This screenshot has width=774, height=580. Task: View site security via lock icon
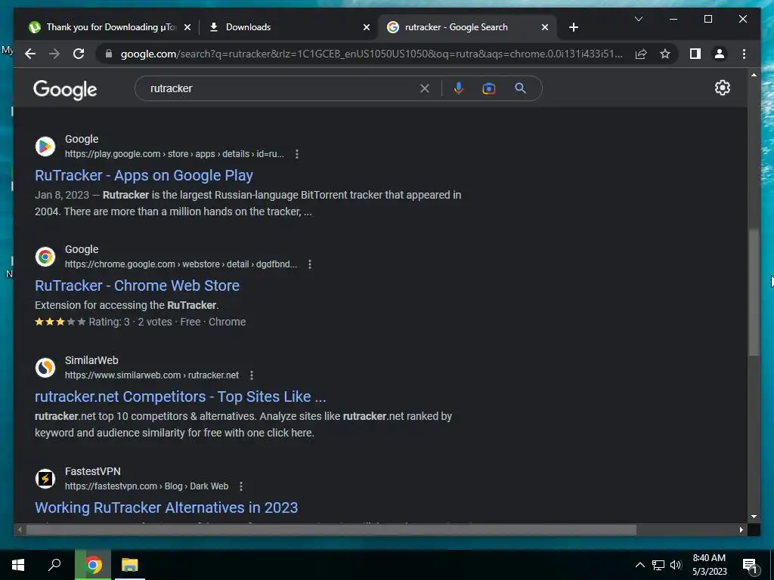pyautogui.click(x=109, y=54)
